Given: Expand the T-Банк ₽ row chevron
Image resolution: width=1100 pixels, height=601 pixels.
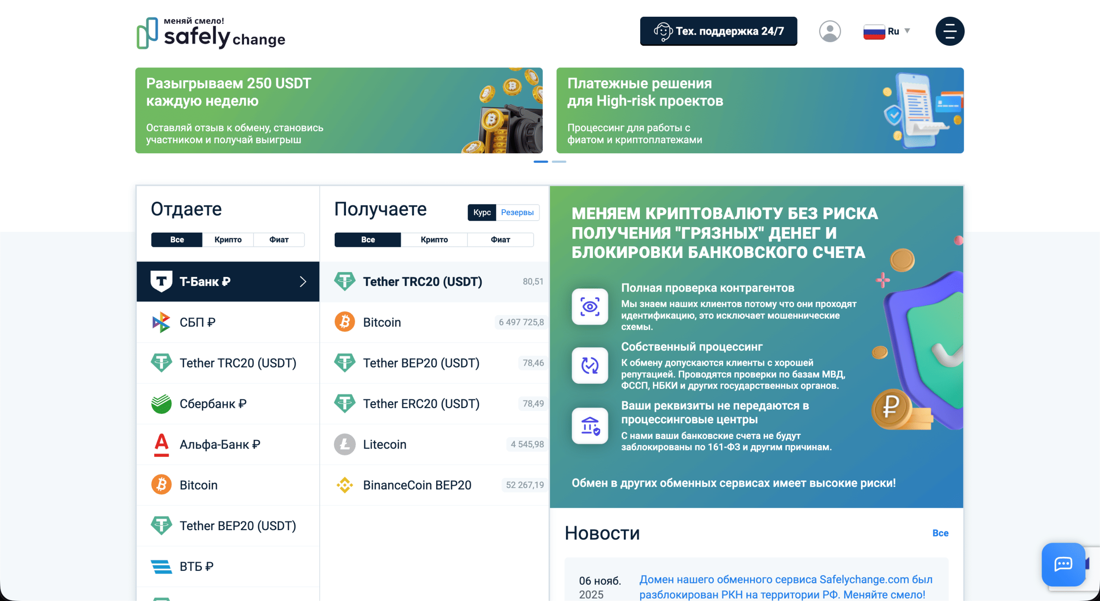Looking at the screenshot, I should coord(303,281).
